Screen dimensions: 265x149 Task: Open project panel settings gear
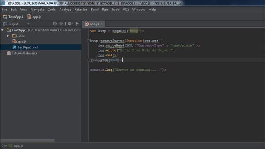[x=70, y=24]
